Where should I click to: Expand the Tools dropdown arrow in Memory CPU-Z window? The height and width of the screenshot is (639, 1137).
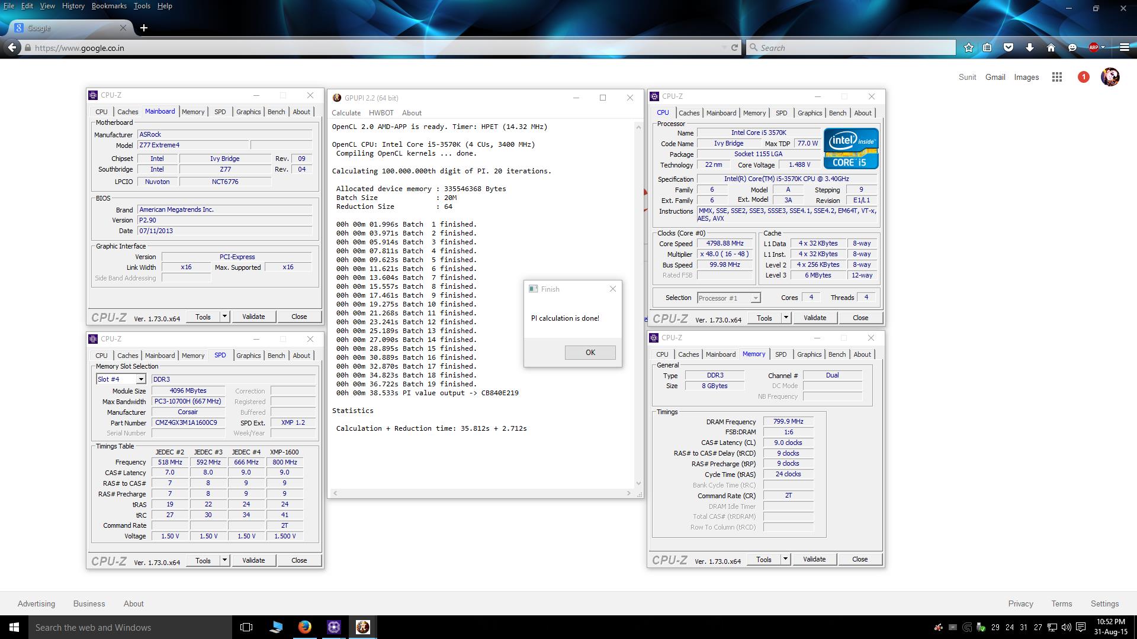tap(785, 559)
